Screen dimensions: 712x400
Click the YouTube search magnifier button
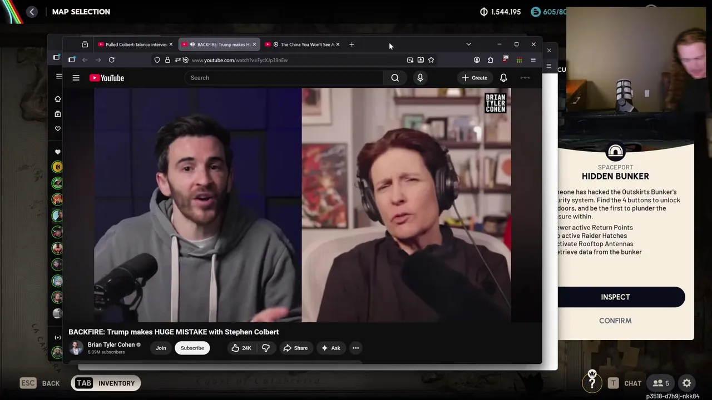395,78
